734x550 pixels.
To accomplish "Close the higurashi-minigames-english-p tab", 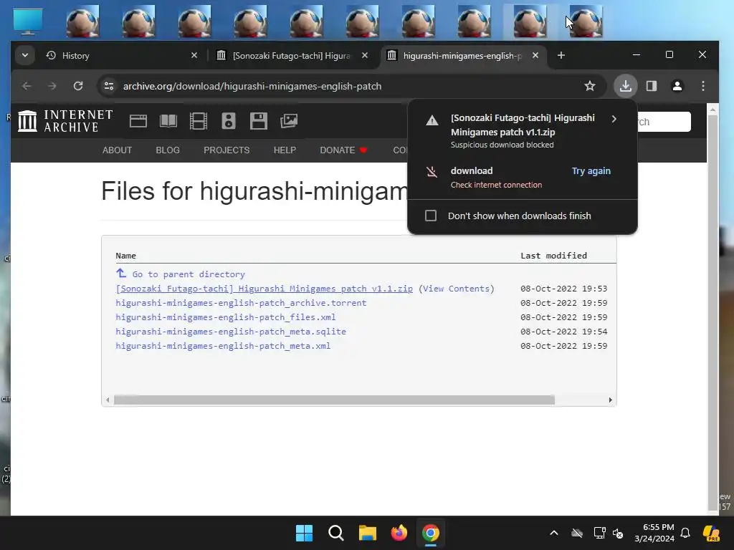I will click(535, 56).
